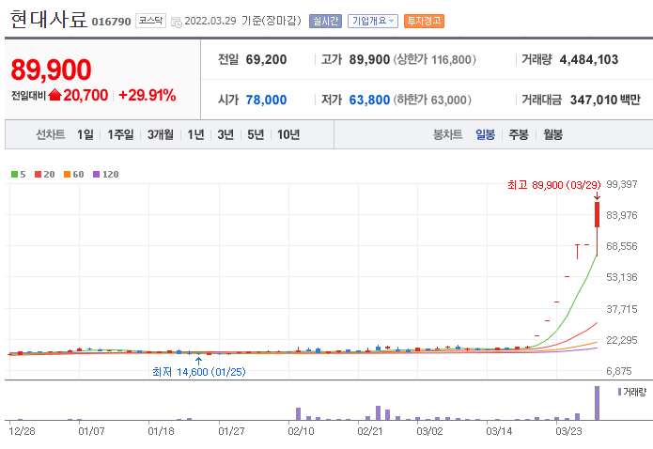
Task: Click the clock icon beside the date
Action: (177, 22)
